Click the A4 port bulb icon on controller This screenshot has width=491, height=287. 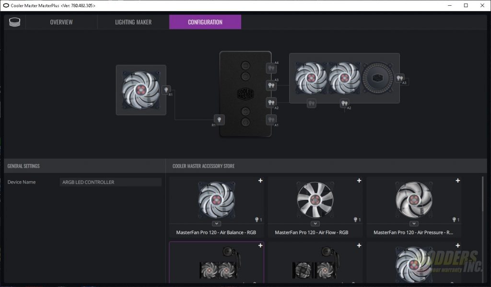tap(271, 68)
